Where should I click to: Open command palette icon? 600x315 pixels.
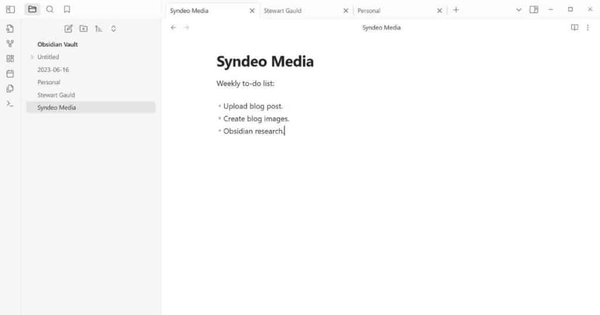click(x=11, y=104)
